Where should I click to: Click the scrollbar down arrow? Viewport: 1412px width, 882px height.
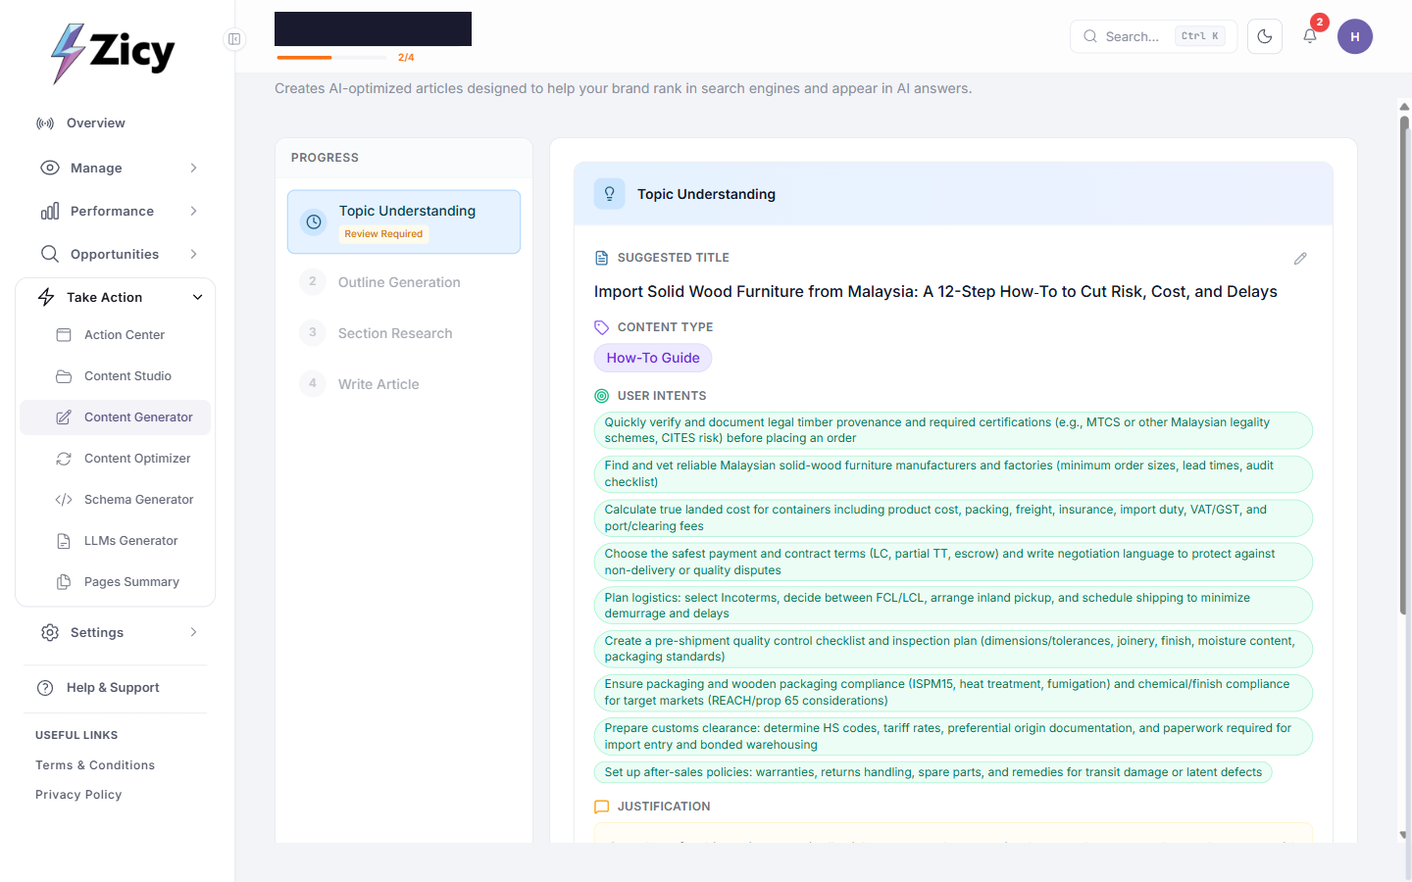(1404, 835)
